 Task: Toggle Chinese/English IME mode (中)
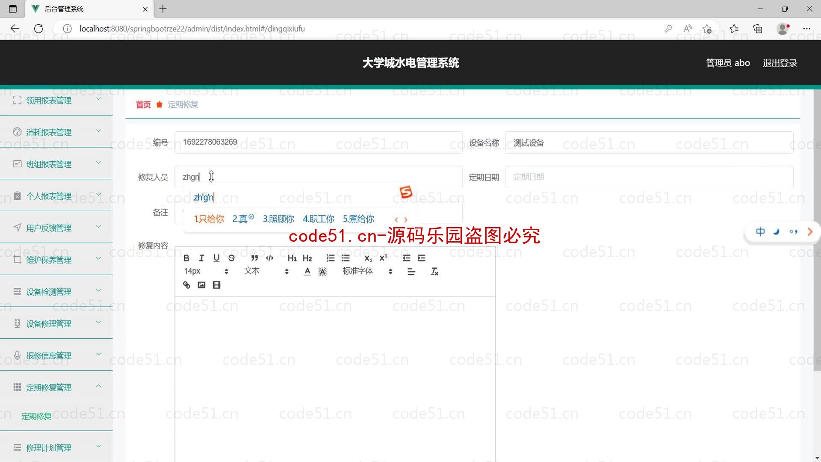pyautogui.click(x=760, y=232)
